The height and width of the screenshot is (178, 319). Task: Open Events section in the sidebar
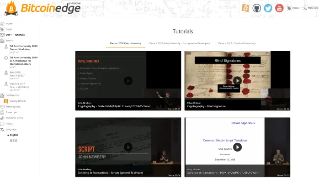9,41
